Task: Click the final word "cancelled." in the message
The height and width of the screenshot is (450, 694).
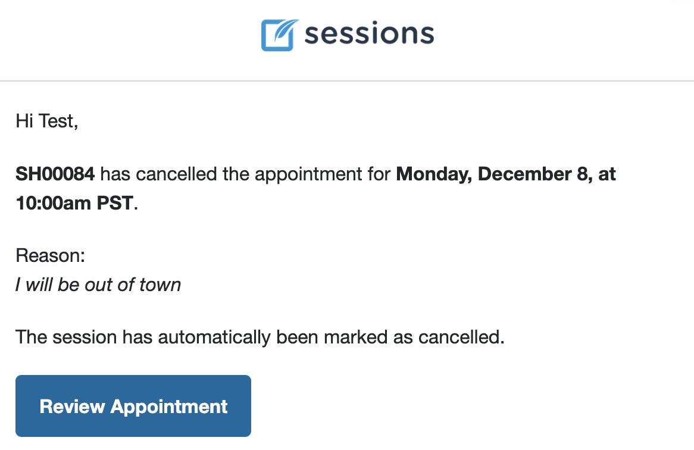Action: pyautogui.click(x=461, y=337)
